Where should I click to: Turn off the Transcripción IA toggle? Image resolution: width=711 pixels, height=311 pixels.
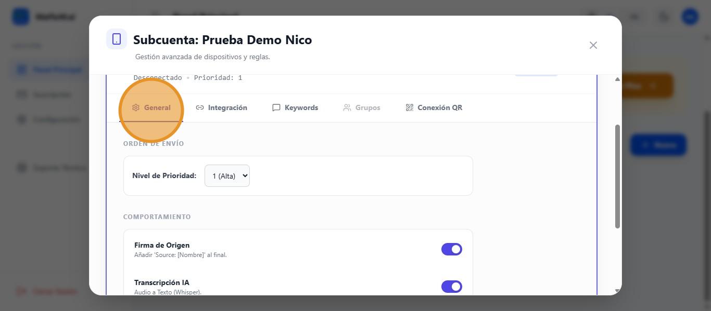point(451,287)
